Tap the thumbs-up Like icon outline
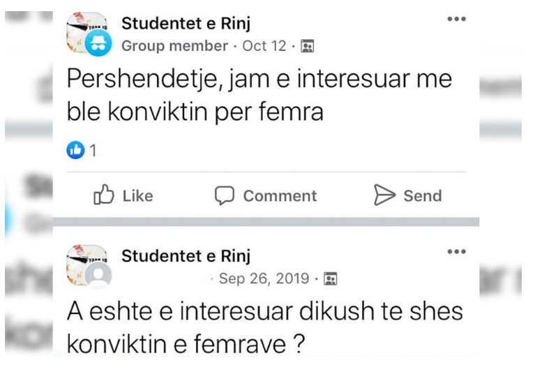535x374 pixels. click(x=103, y=195)
